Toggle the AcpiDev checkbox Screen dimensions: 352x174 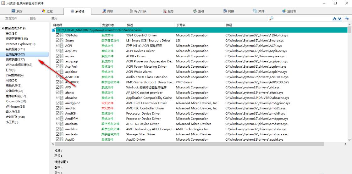coord(58,51)
